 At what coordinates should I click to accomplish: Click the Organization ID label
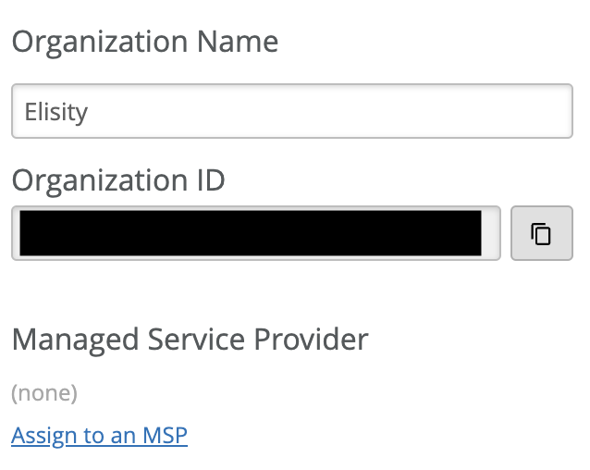[x=117, y=179]
